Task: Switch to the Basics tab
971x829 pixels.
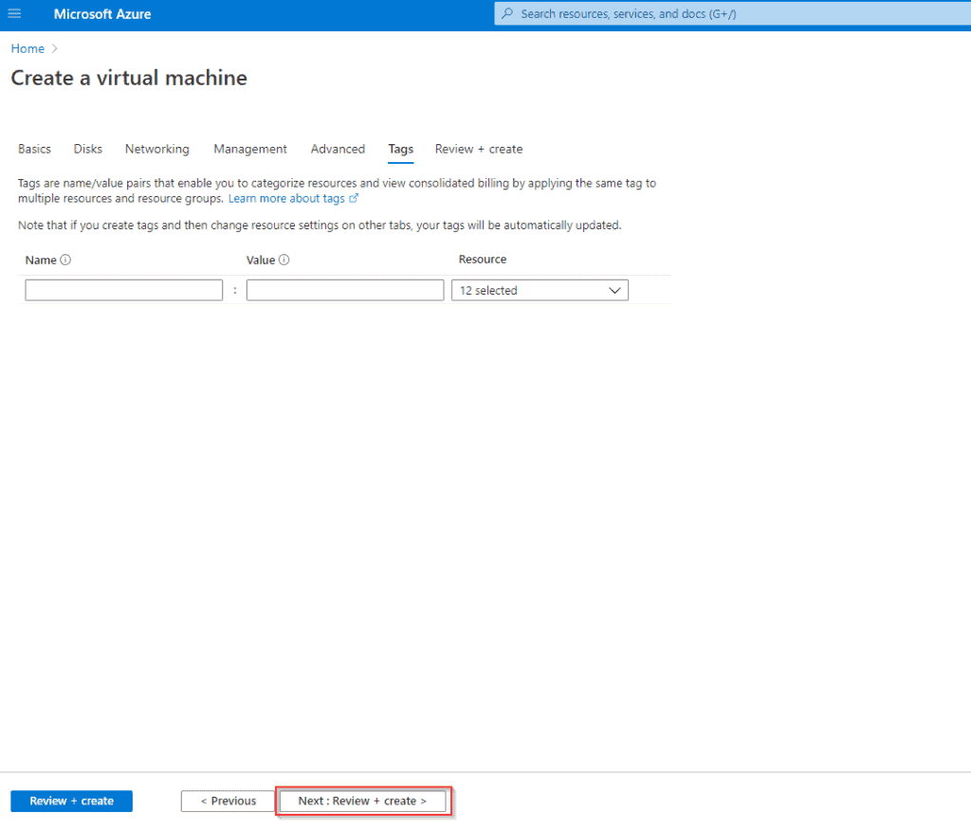Action: [34, 149]
